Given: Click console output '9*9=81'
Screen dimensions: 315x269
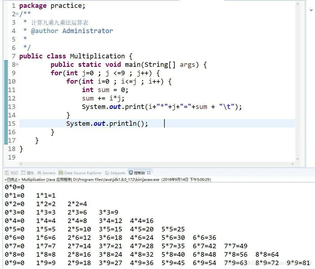Looking at the screenshot, I should pyautogui.click(x=298, y=263).
